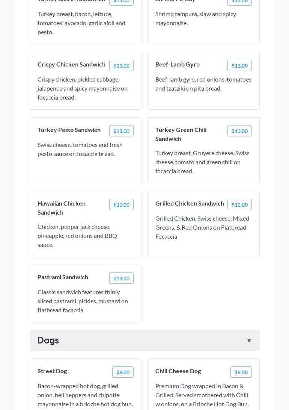This screenshot has width=289, height=410.
Task: Open the Beef-Lamb Gyro menu item
Action: [178, 64]
